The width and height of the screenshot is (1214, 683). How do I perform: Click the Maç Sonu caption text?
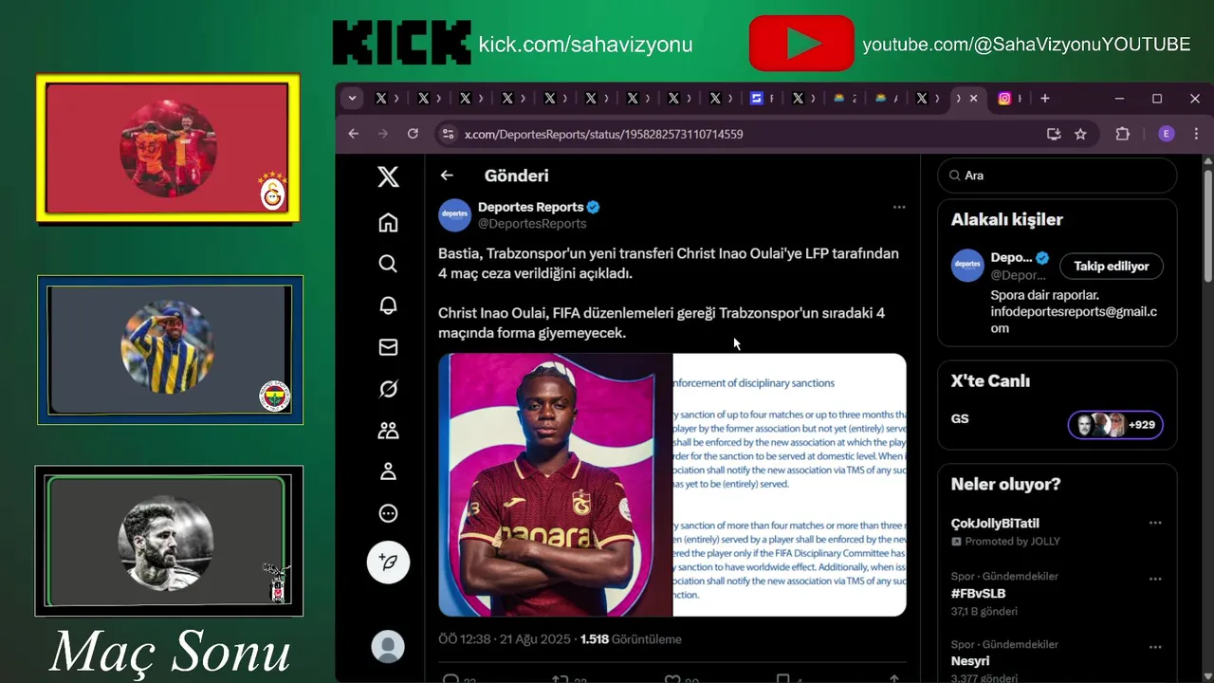click(x=170, y=652)
